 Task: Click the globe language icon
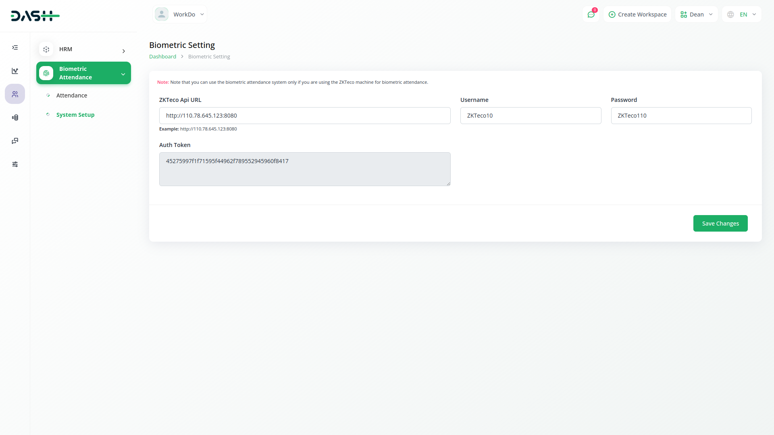[x=730, y=14]
